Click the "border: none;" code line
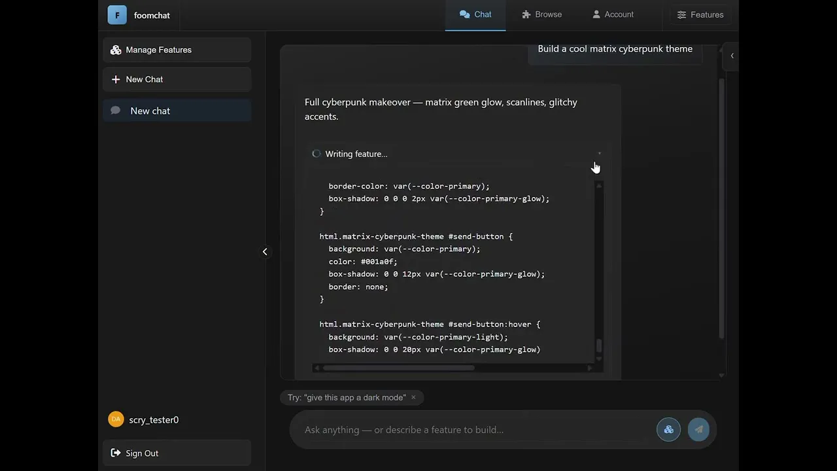This screenshot has height=471, width=837. (x=358, y=287)
